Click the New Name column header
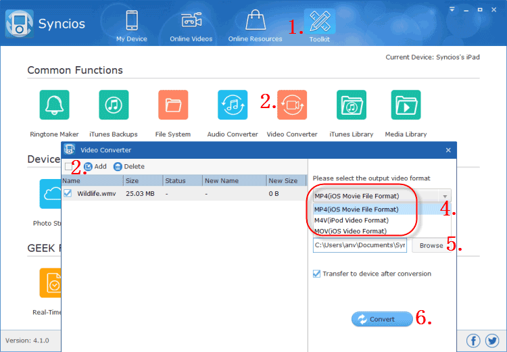This screenshot has height=352, width=507. (x=235, y=180)
